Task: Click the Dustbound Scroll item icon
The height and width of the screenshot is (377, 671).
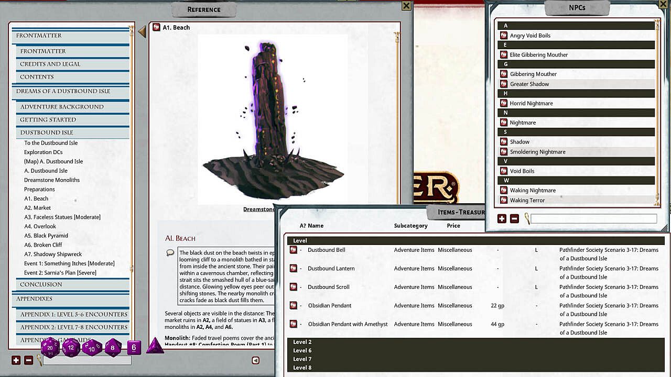Action: coord(294,287)
